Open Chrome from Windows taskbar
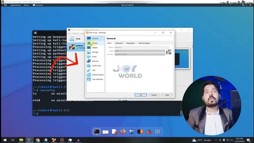The width and height of the screenshot is (254, 143). [x=38, y=140]
